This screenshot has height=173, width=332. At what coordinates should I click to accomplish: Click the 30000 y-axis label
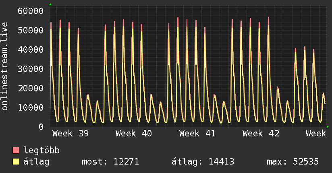(31, 69)
